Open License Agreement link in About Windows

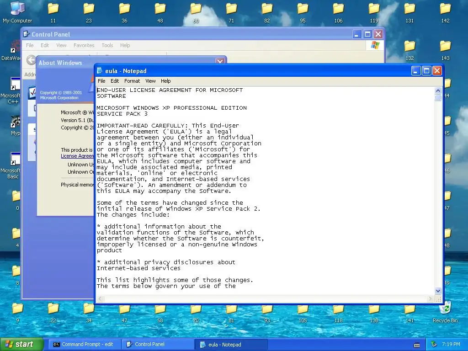77,156
